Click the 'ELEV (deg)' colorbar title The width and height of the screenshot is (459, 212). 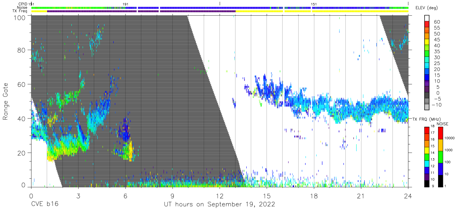click(426, 8)
